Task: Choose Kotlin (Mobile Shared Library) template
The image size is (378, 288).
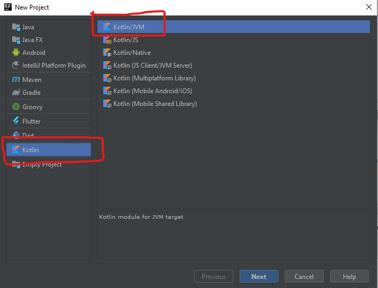Action: [234, 104]
